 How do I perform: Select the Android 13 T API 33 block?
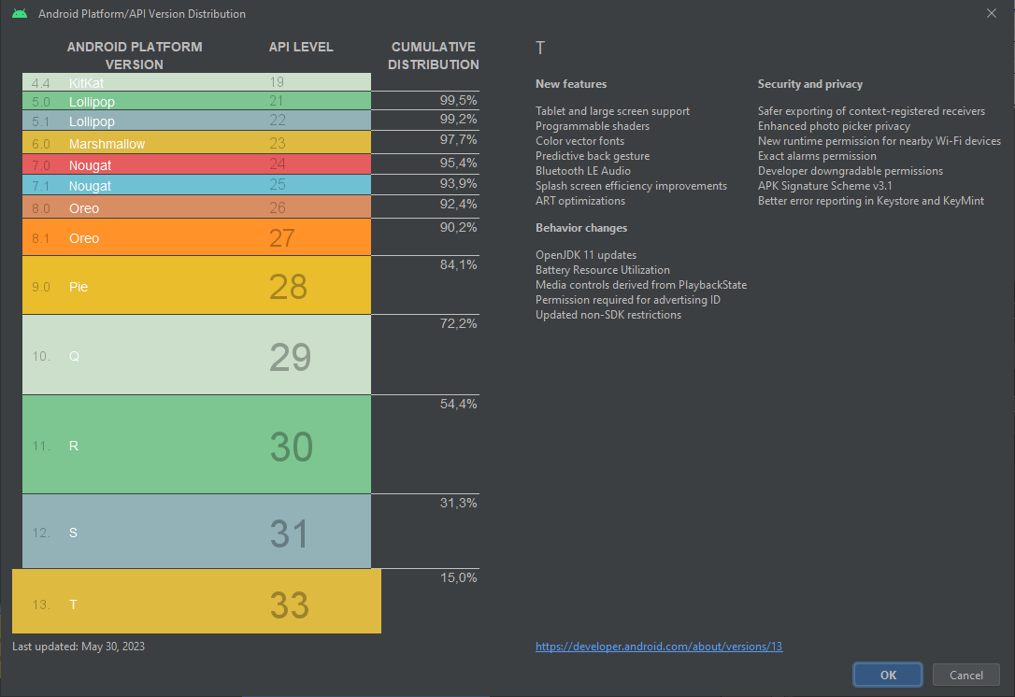(196, 603)
